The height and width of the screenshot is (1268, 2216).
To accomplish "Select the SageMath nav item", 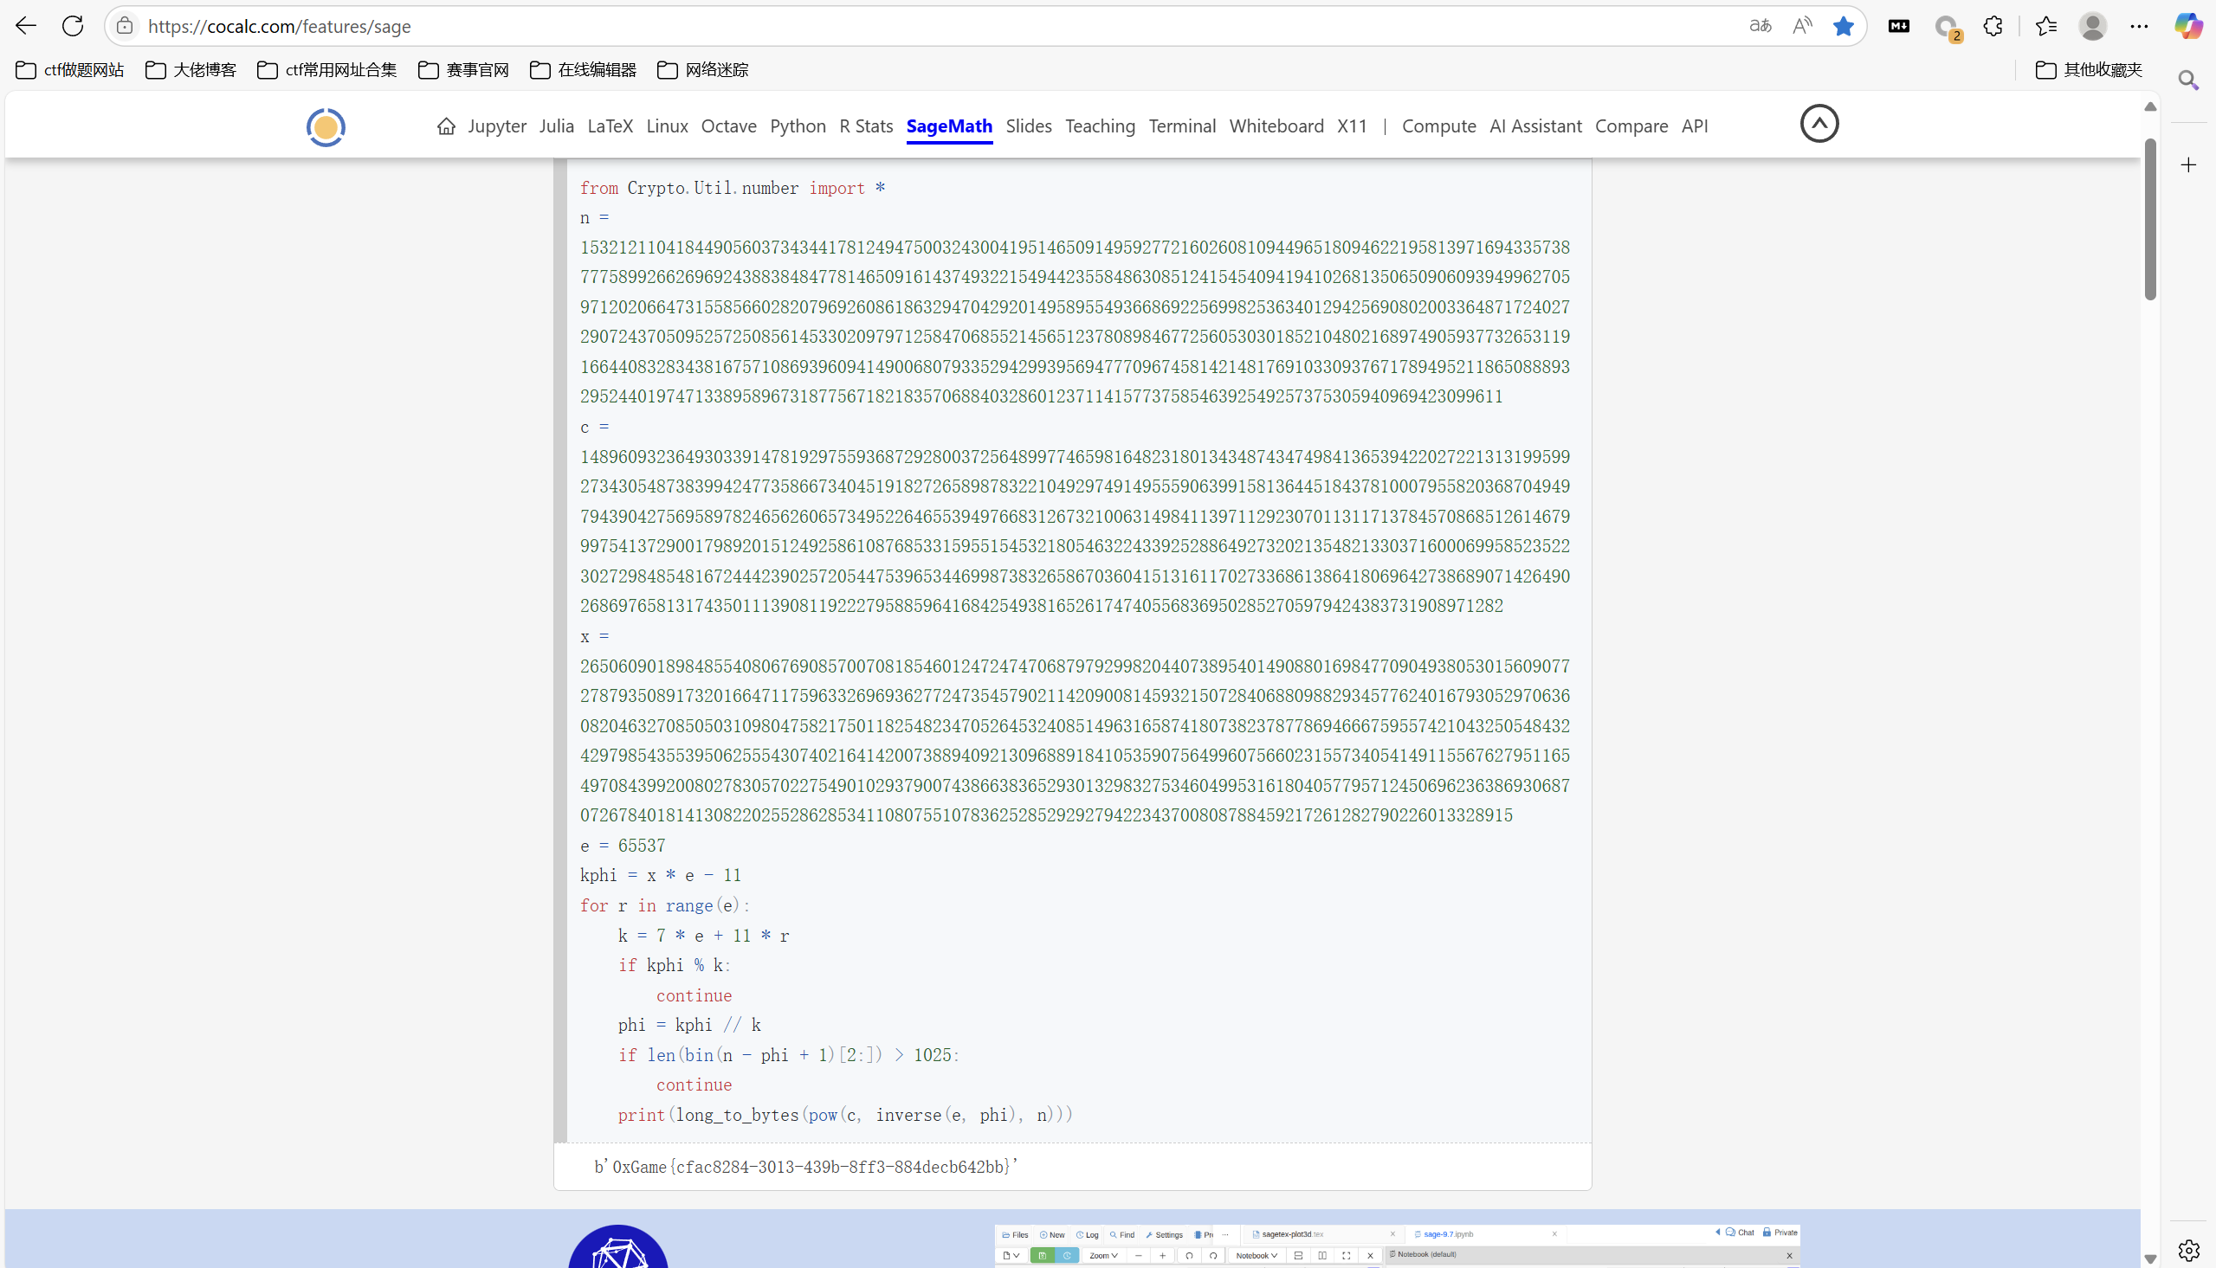I will pyautogui.click(x=949, y=126).
